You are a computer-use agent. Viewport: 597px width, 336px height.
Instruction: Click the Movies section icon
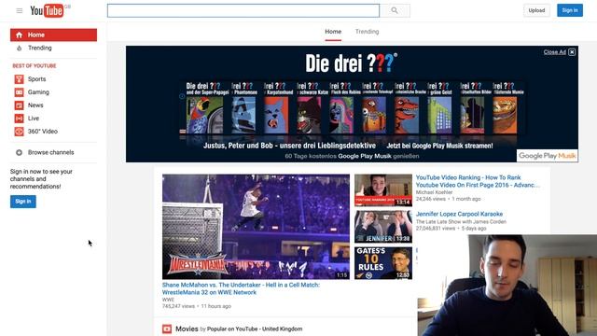(x=167, y=329)
